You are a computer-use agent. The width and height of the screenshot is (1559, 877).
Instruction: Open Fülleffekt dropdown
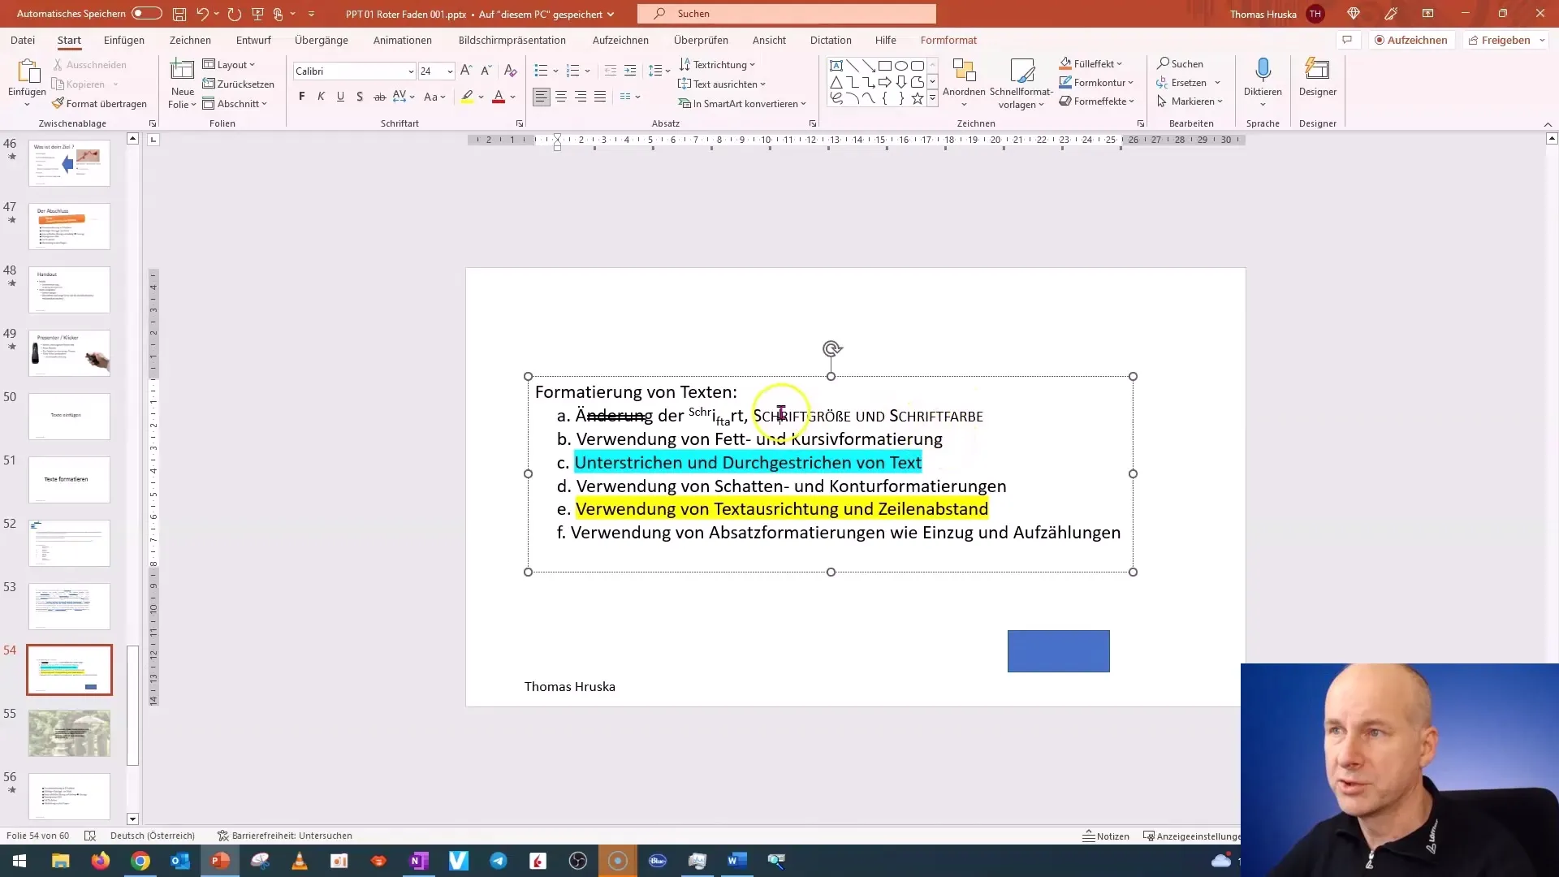[x=1091, y=63]
